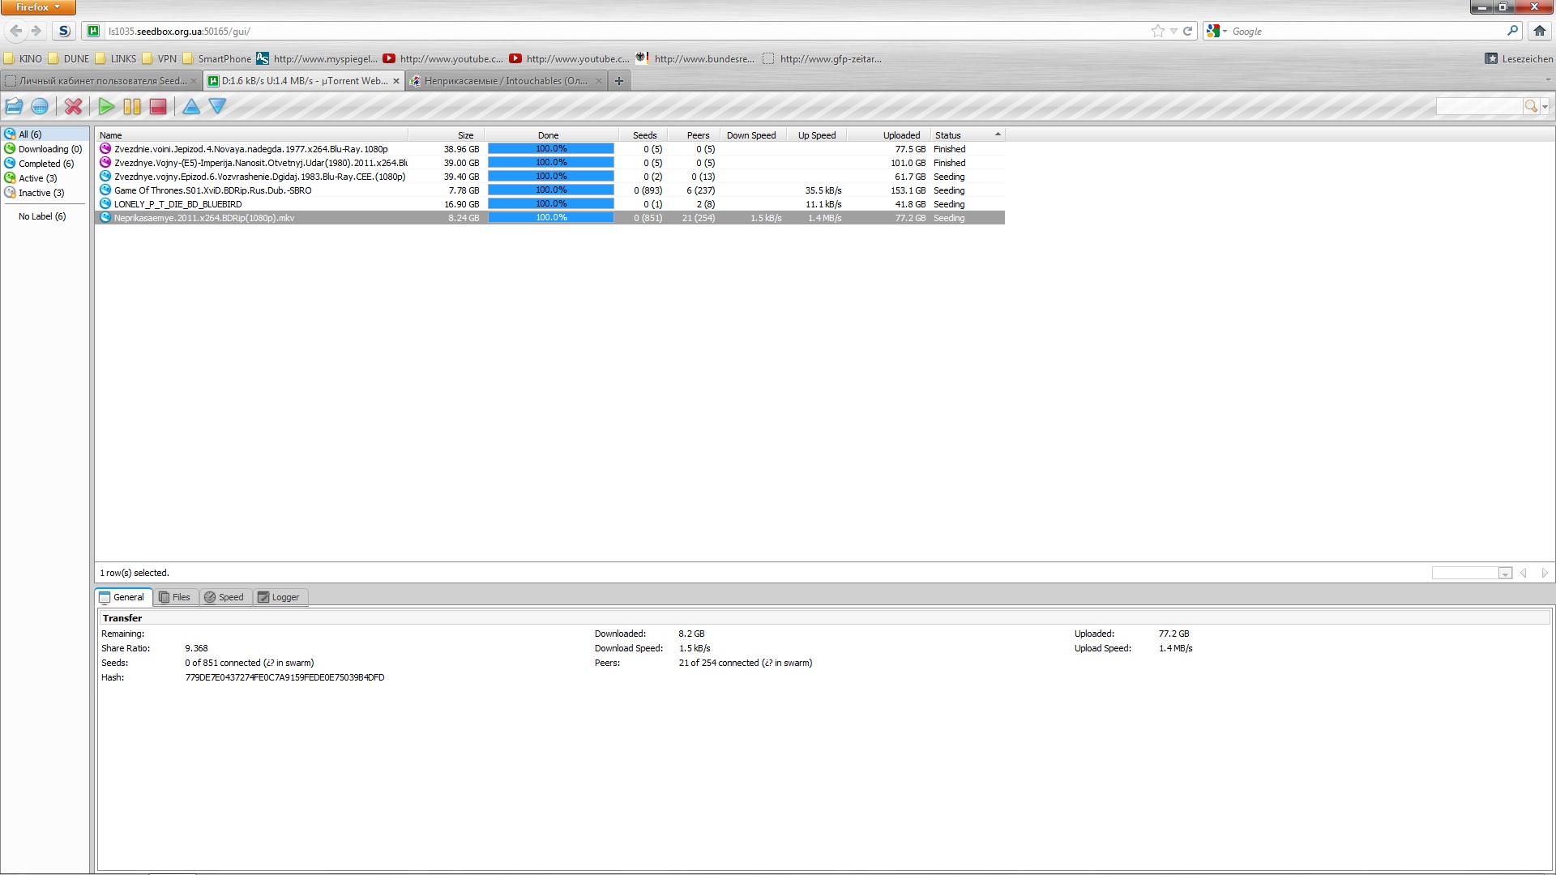Switch to the Files tab
This screenshot has width=1556, height=875.
[x=175, y=597]
